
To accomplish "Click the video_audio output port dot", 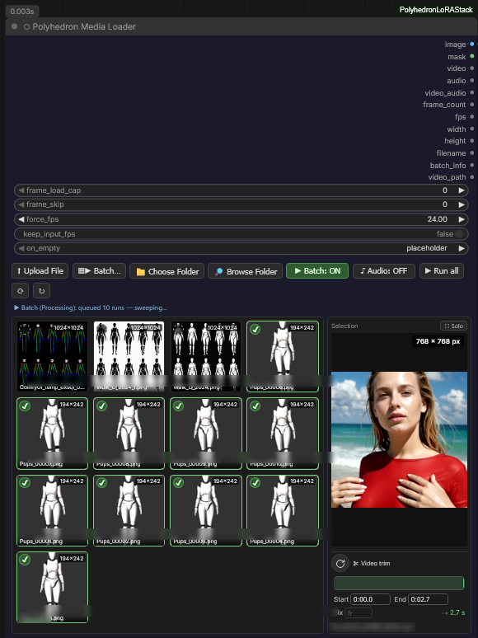I will pos(472,92).
